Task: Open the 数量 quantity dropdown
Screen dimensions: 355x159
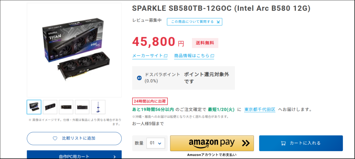Action: tap(156, 143)
